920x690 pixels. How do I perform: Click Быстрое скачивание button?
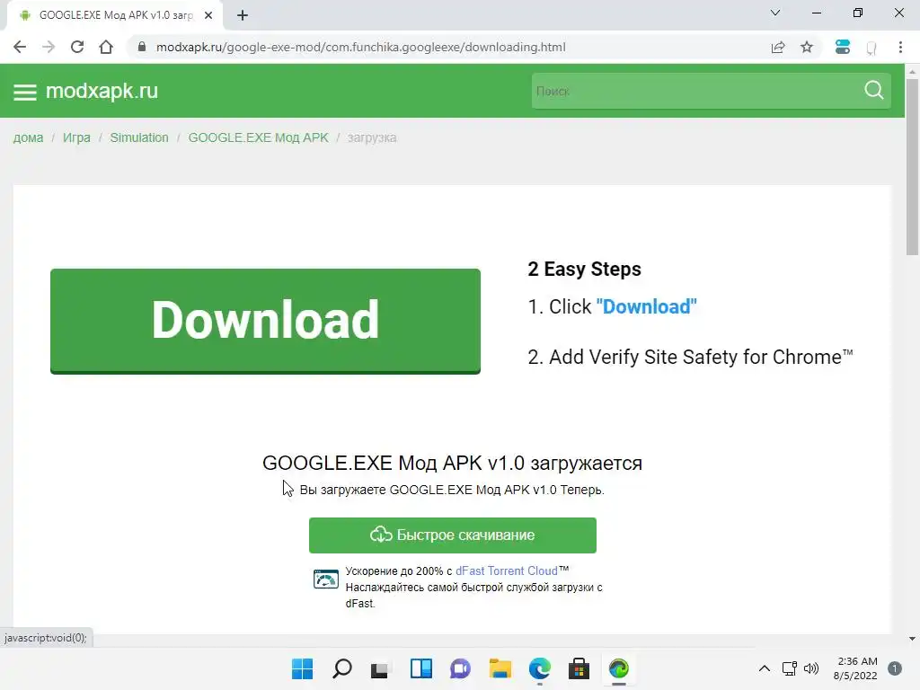coord(453,535)
